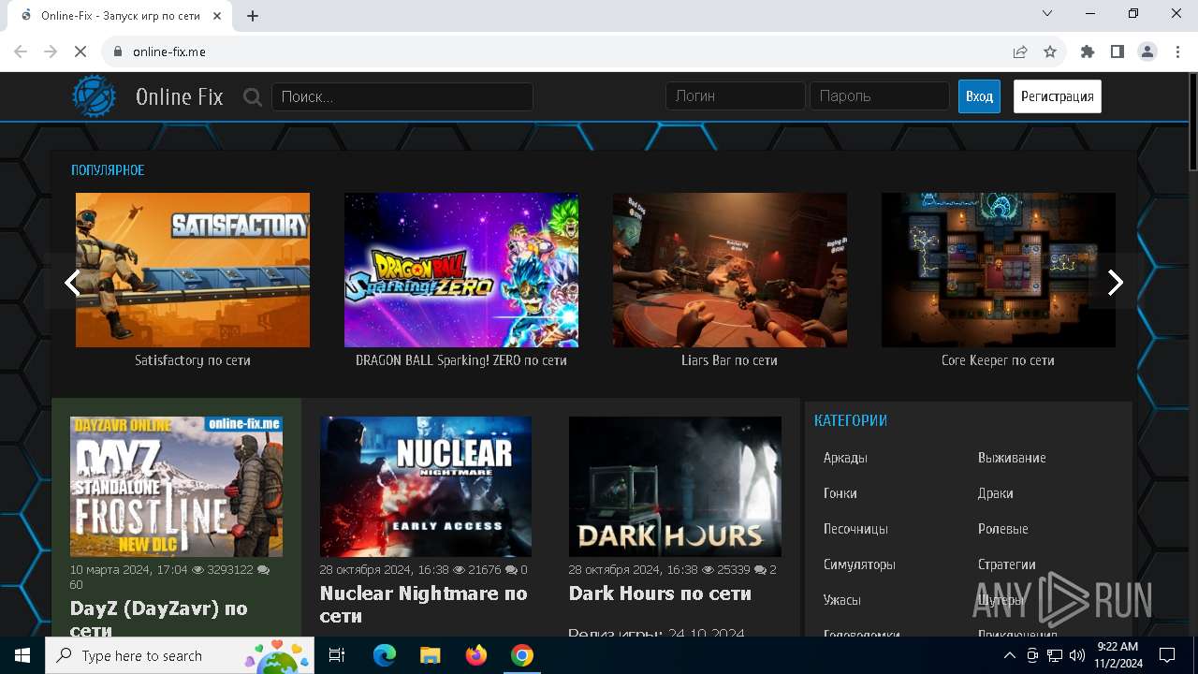Open the Nuclear Nightmare post image
Screen dimensions: 1198x674
coord(426,487)
